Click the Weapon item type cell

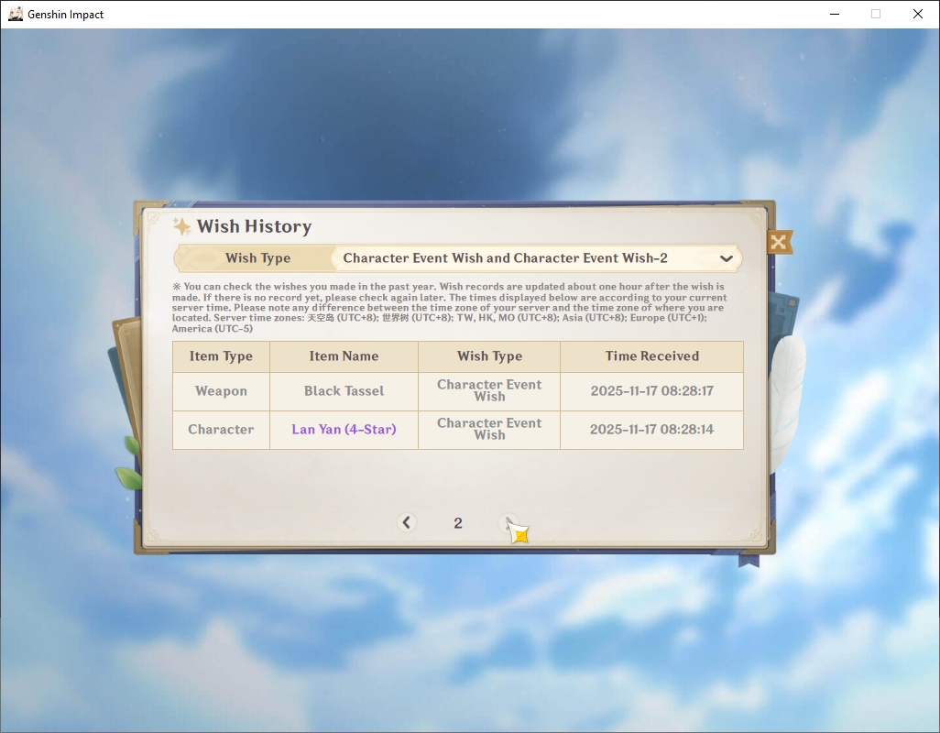[x=221, y=390]
